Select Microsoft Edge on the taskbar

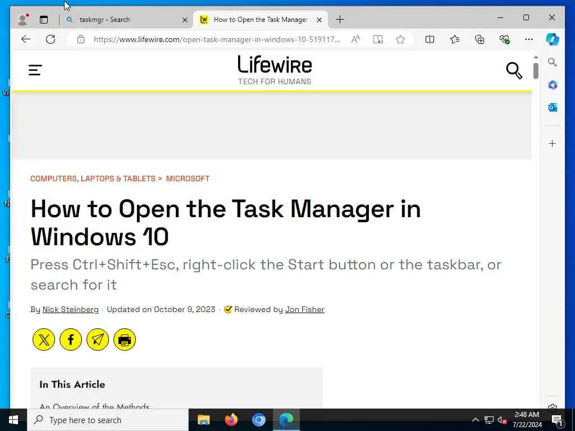(x=286, y=420)
